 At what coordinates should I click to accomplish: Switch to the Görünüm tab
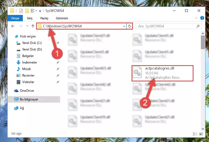click(x=62, y=18)
